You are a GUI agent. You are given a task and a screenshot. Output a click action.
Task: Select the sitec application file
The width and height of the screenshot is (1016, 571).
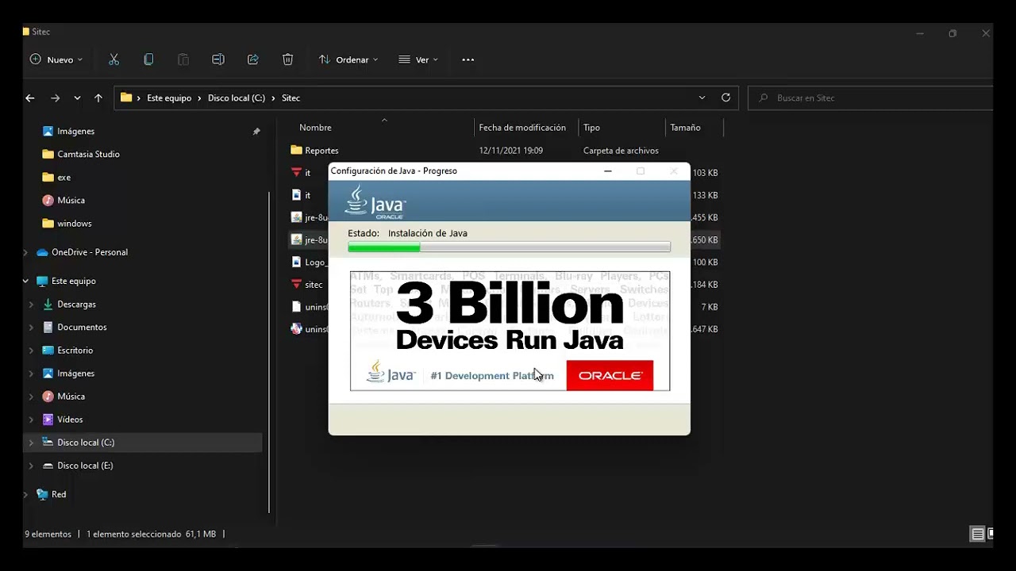(x=314, y=284)
